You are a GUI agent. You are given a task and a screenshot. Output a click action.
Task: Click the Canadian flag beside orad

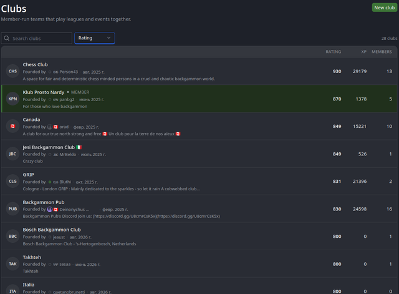(55, 127)
